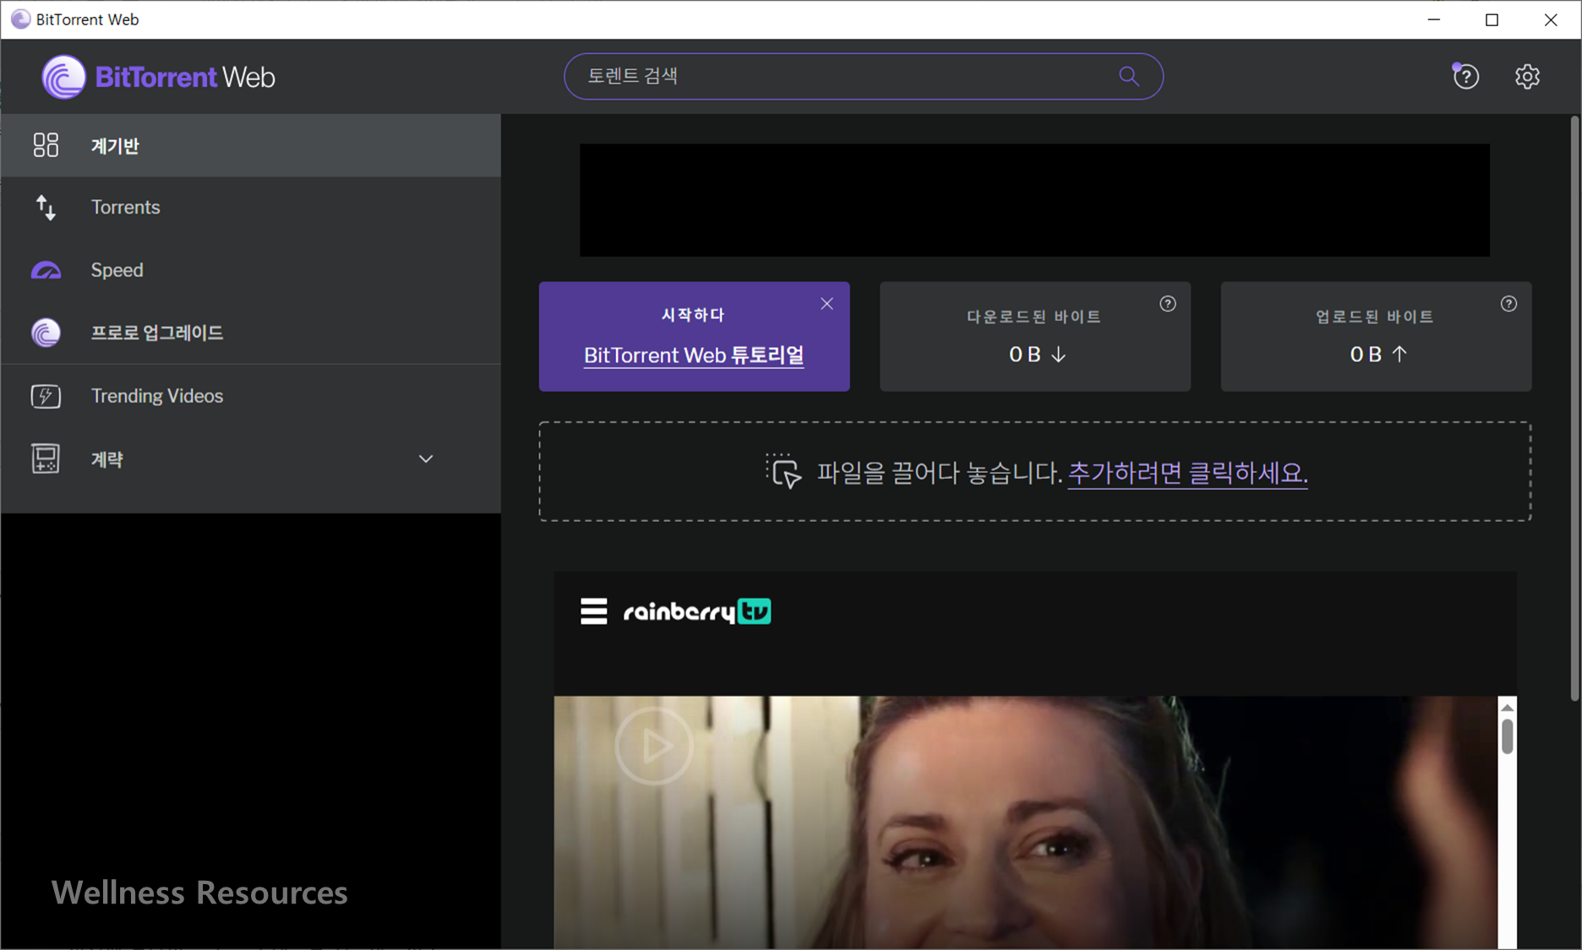Open the help question mark icon

[x=1465, y=76]
